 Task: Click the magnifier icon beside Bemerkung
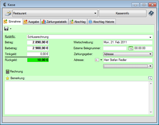(x=150, y=78)
